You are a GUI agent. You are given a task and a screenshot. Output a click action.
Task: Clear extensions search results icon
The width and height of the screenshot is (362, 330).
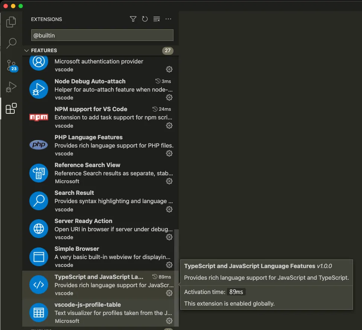click(x=157, y=19)
